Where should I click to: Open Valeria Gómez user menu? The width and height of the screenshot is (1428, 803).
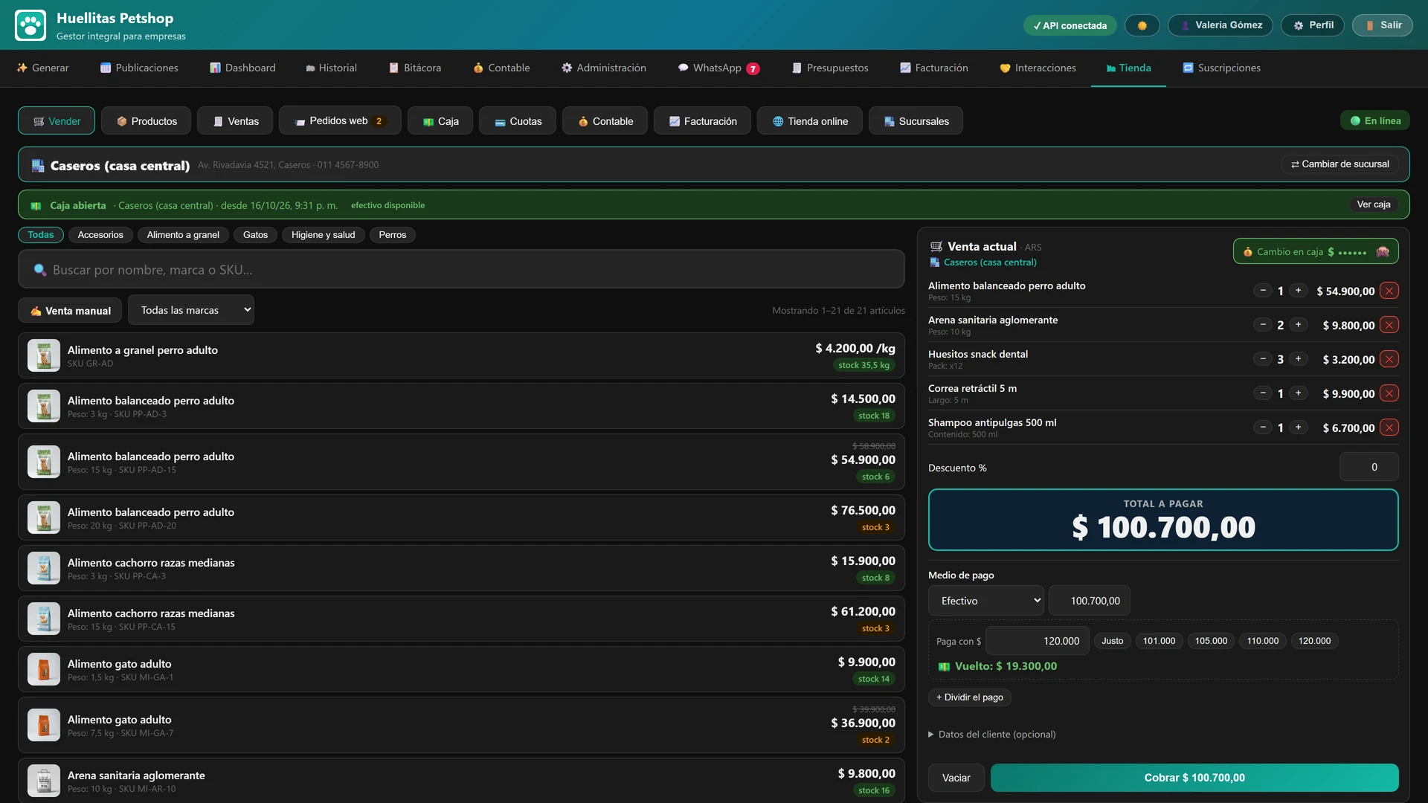click(1220, 25)
